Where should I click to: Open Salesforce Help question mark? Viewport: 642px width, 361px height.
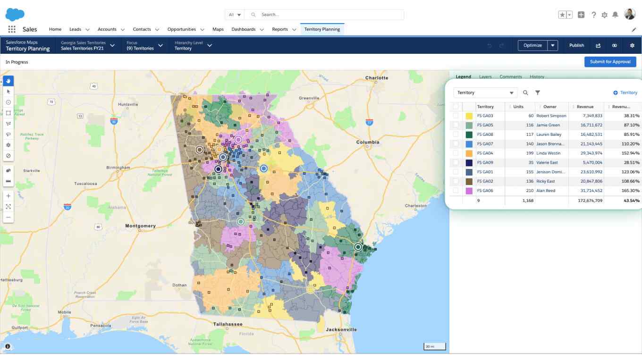tap(593, 15)
